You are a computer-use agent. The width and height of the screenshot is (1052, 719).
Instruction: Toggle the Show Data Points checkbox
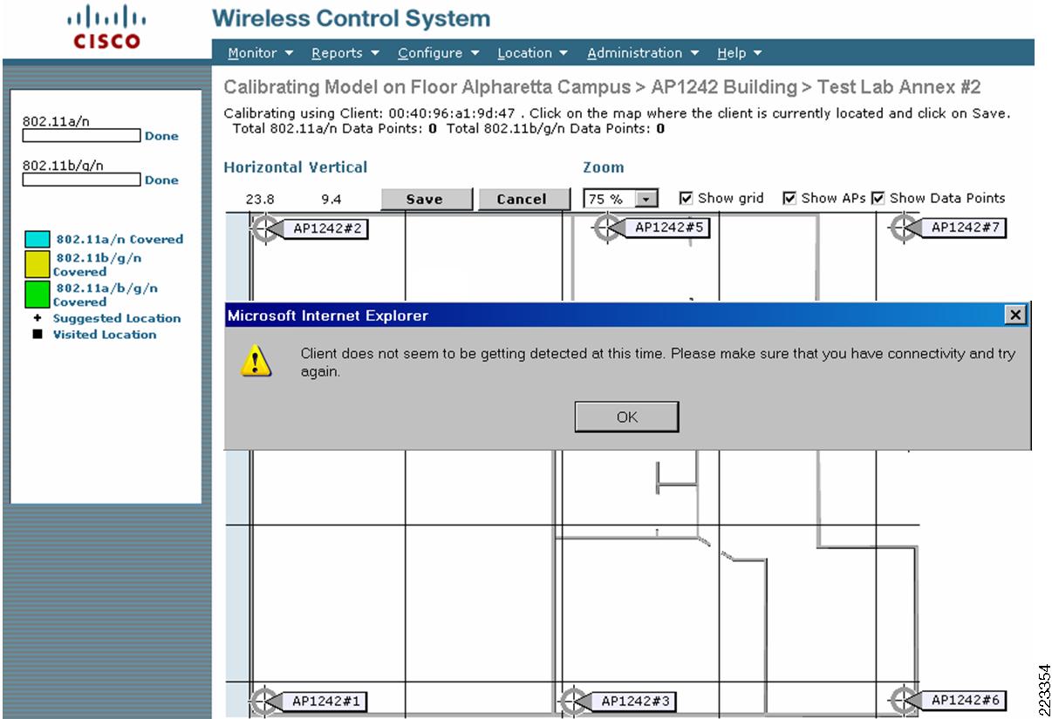tap(878, 199)
